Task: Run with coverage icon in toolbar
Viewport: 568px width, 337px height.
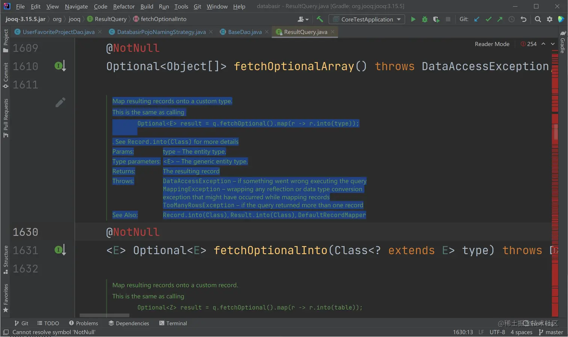Action: [x=436, y=19]
